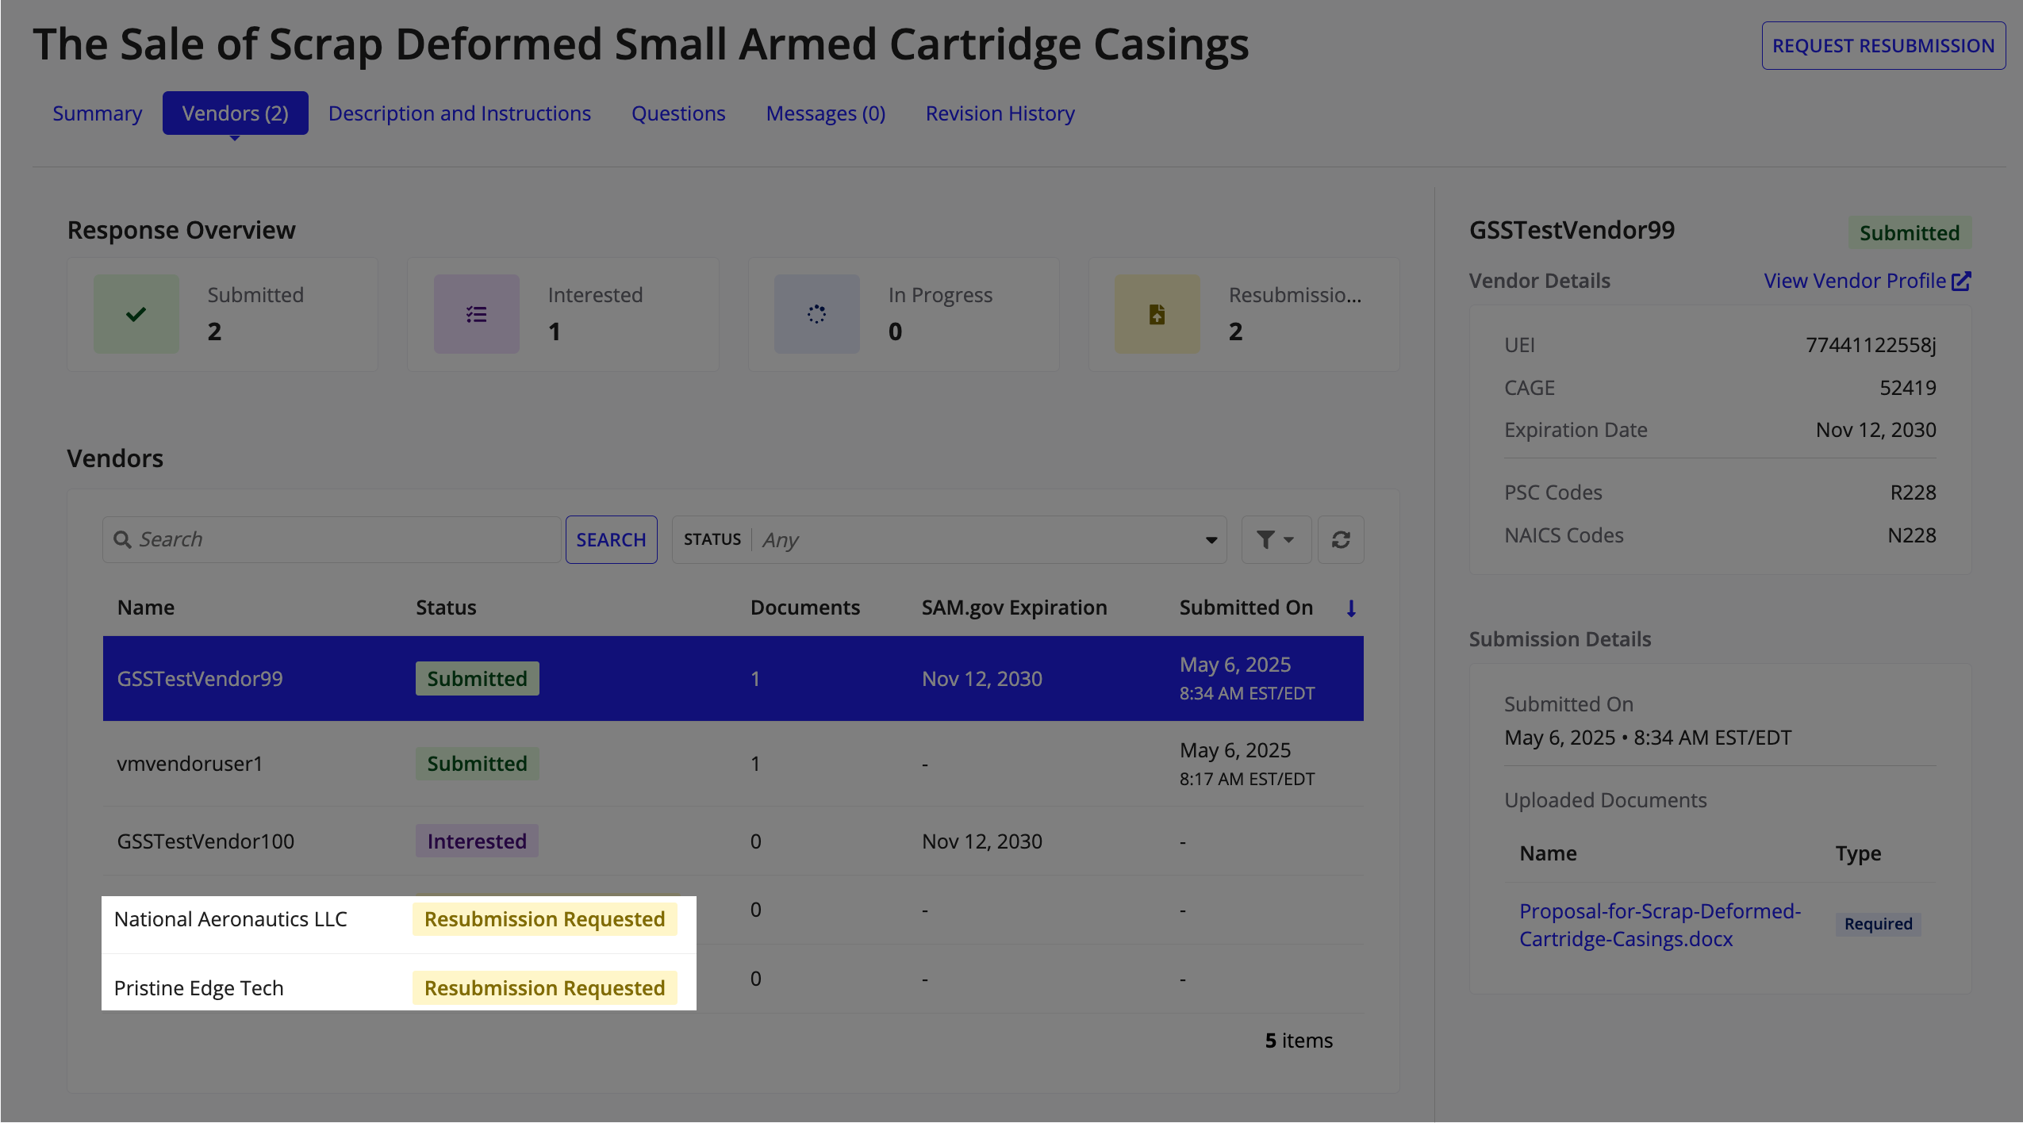2023x1123 pixels.
Task: Click Resubmission Requested badge for Pristine Edge Tech
Action: 545,988
